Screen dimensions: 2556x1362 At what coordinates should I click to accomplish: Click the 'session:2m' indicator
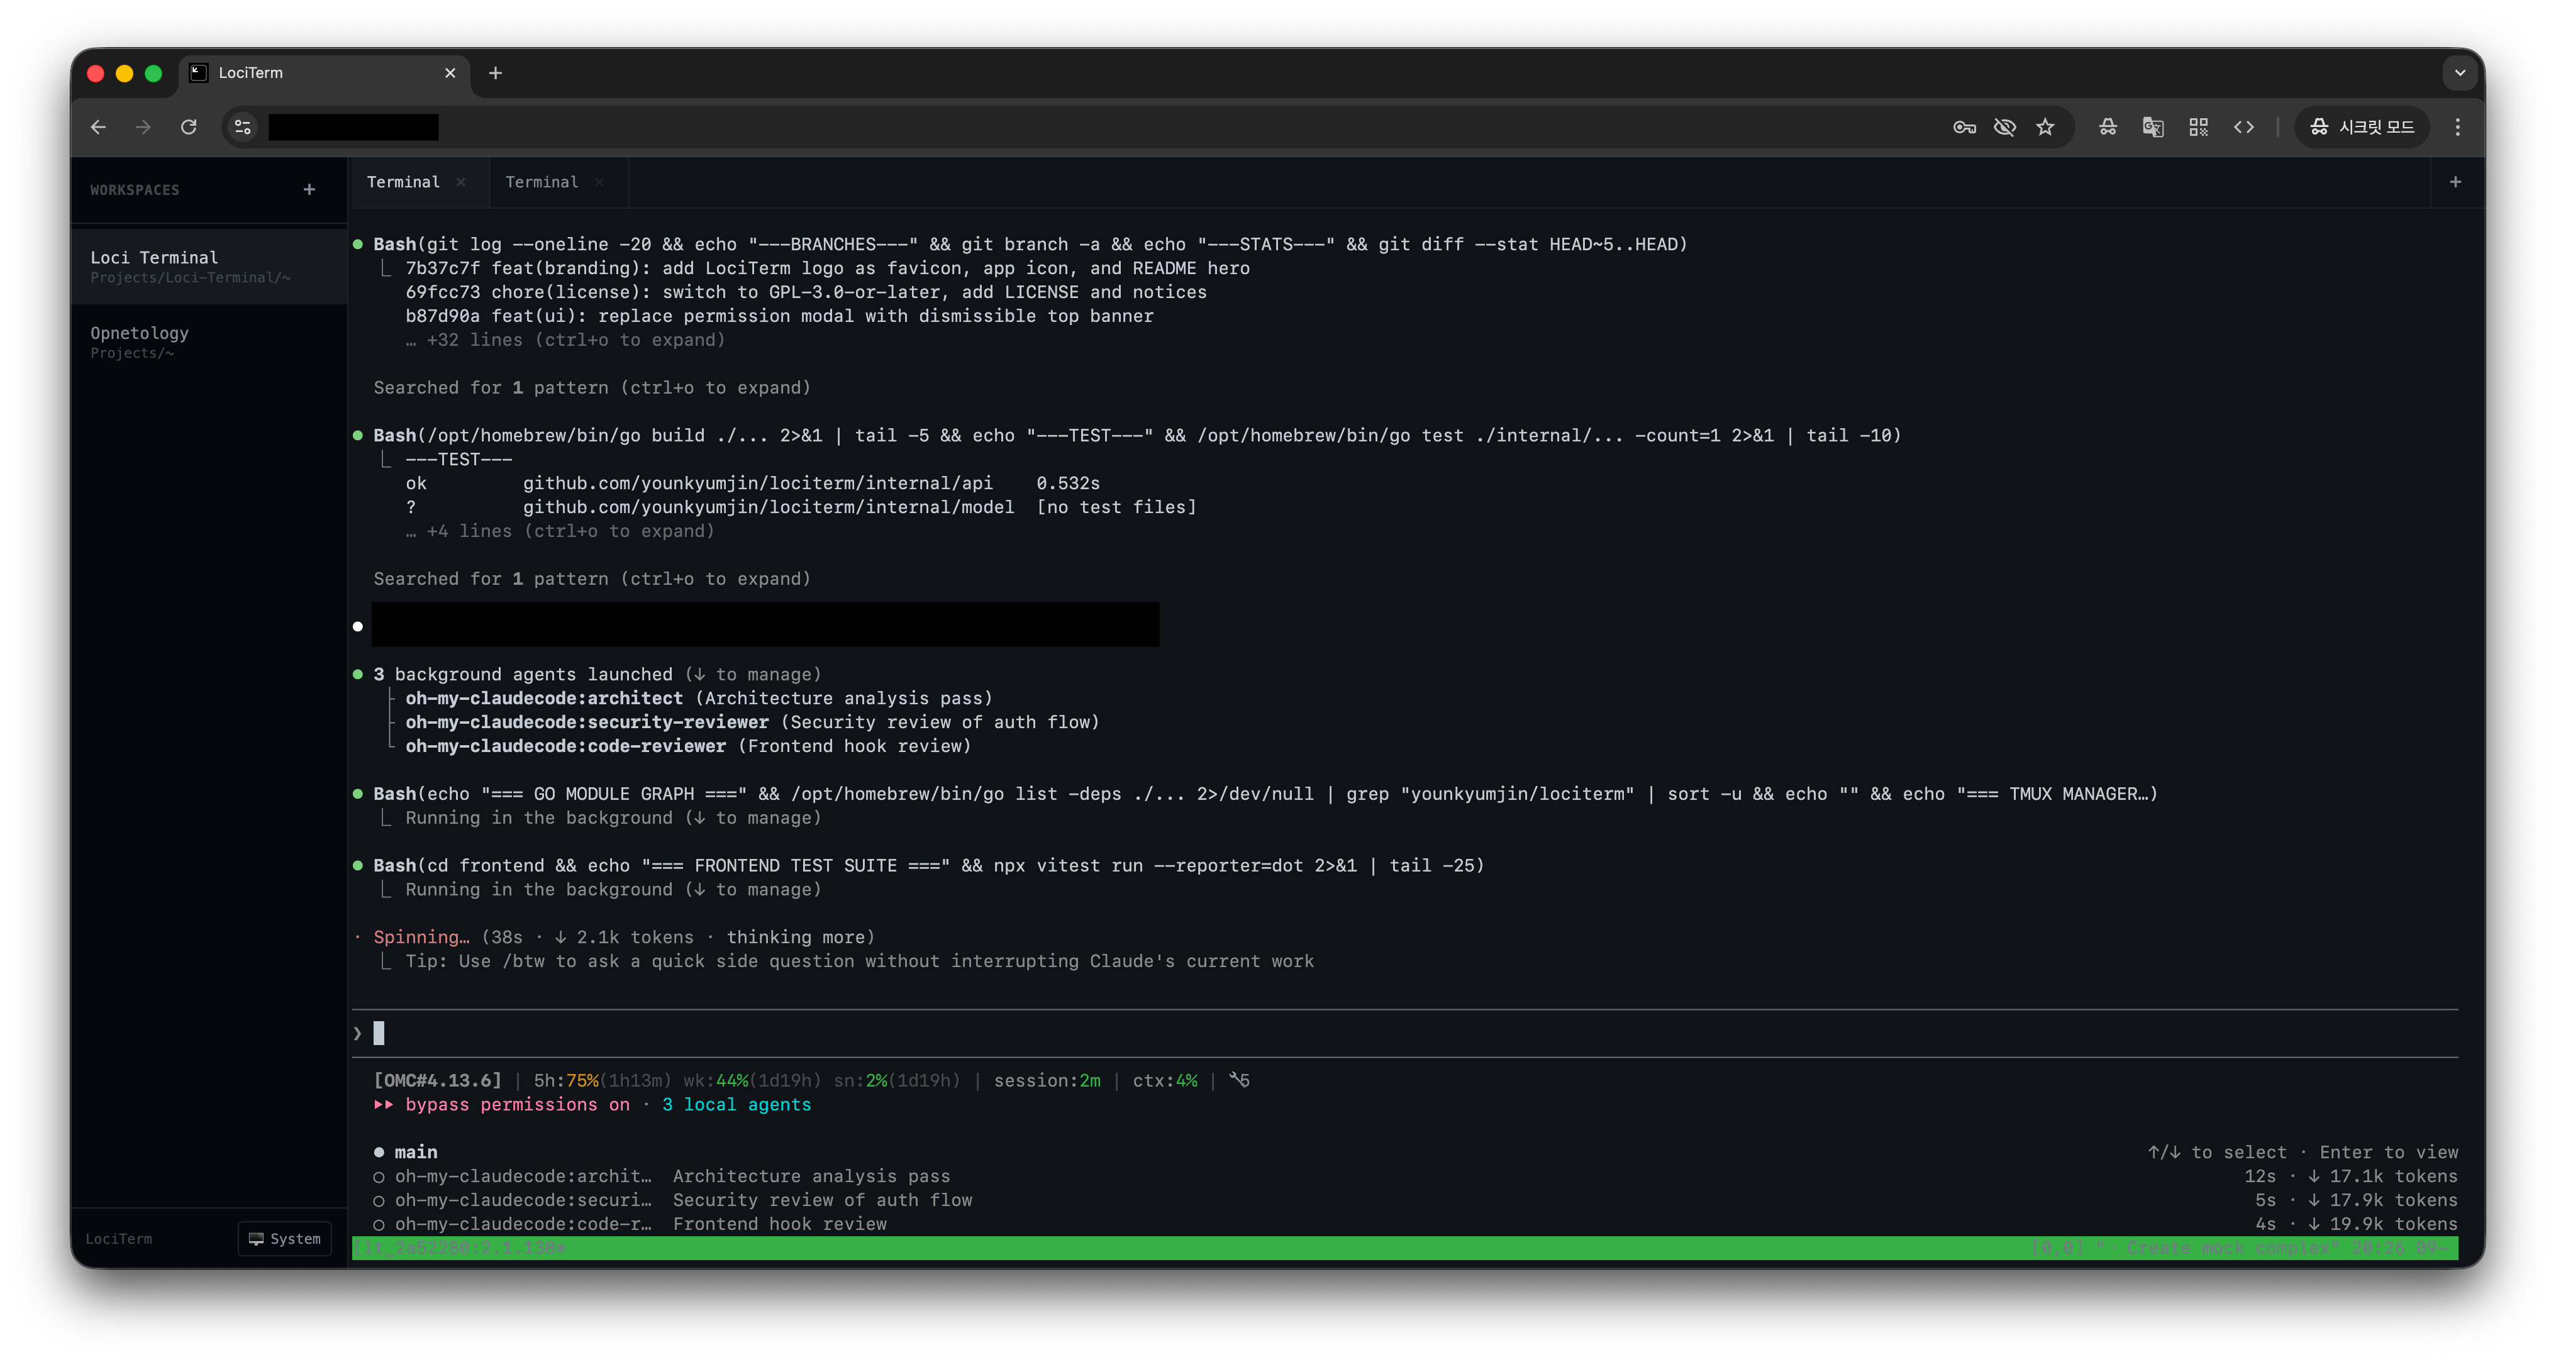1047,1080
